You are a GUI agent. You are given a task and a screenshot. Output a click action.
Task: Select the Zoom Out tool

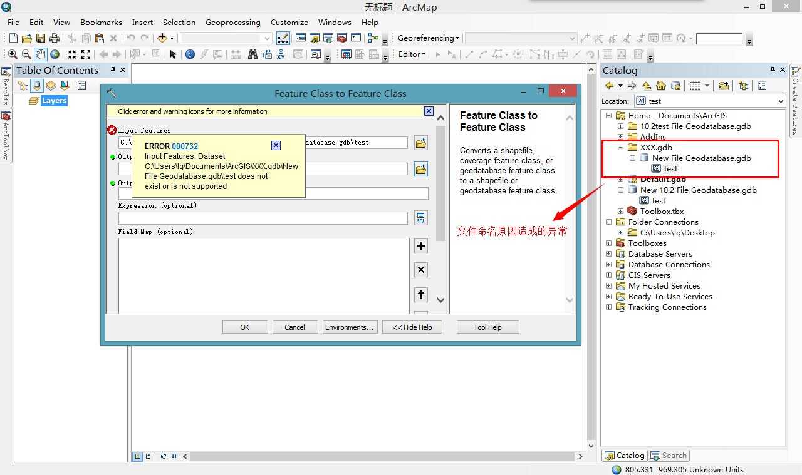click(x=26, y=54)
